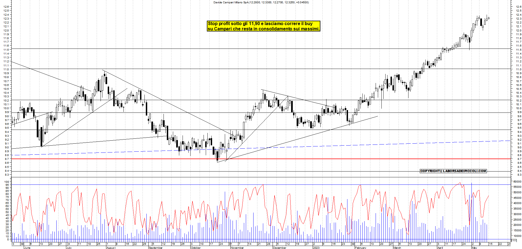Image resolution: width=522 pixels, height=249 pixels.
Task: Click the February month label
Action: (x=361, y=248)
